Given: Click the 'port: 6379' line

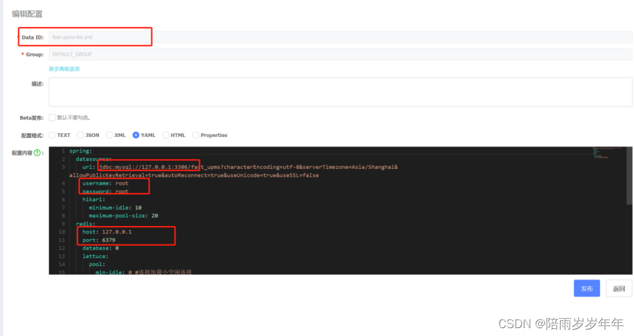Looking at the screenshot, I should (x=98, y=240).
